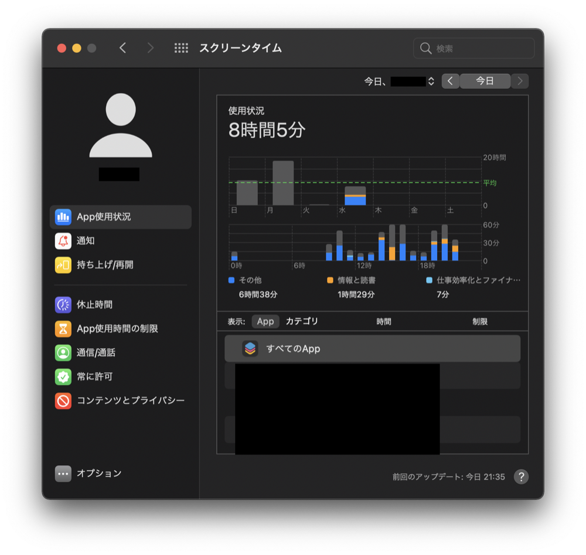The image size is (586, 555).
Task: Click the search magnifier icon
Action: click(425, 48)
